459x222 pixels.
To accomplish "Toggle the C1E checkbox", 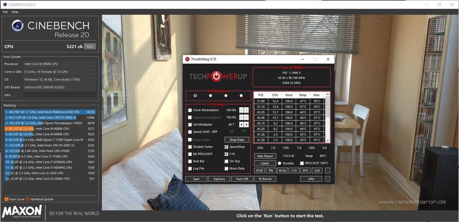I will (x=226, y=154).
